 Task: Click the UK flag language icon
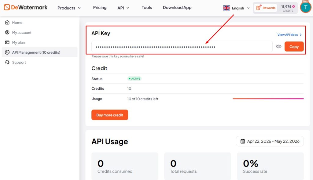226,8
